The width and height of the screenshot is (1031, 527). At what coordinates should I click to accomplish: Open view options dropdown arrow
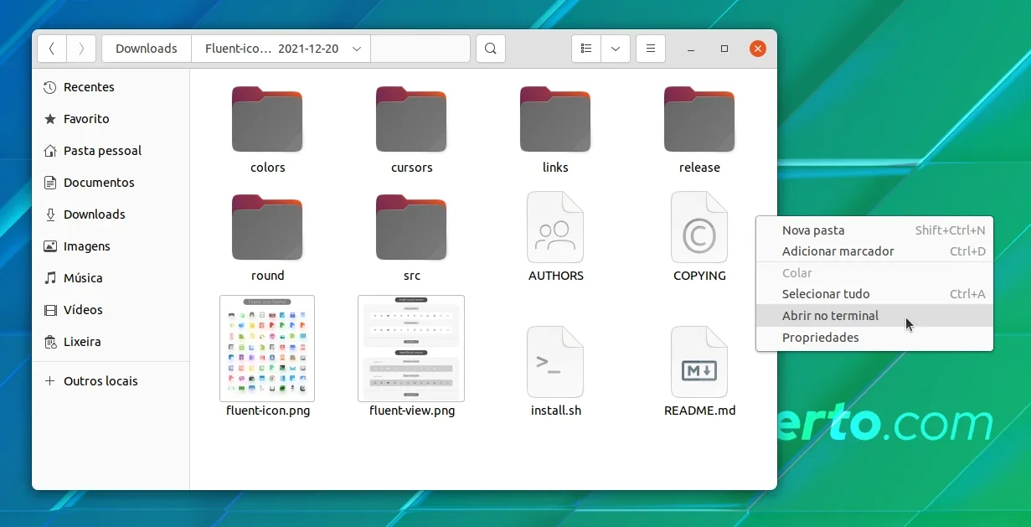[x=616, y=49]
